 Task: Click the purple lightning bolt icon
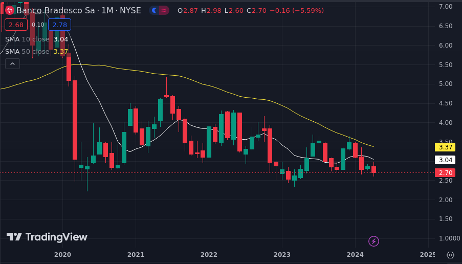[373, 241]
